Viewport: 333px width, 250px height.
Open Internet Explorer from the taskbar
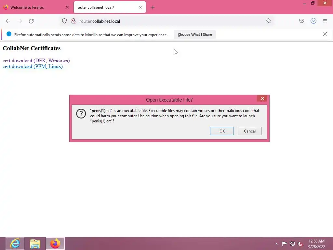15,243
